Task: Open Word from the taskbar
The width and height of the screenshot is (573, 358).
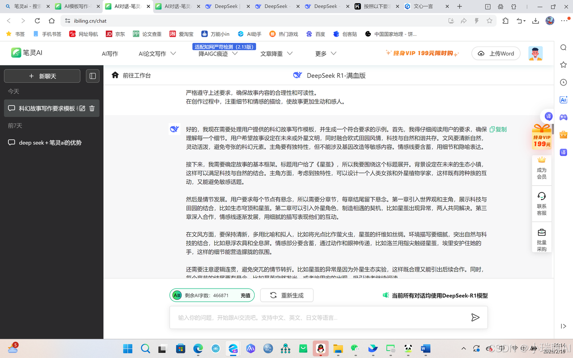Action: (x=425, y=349)
